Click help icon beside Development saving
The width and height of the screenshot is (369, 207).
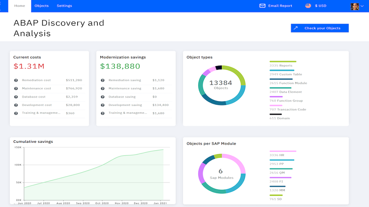(x=102, y=105)
